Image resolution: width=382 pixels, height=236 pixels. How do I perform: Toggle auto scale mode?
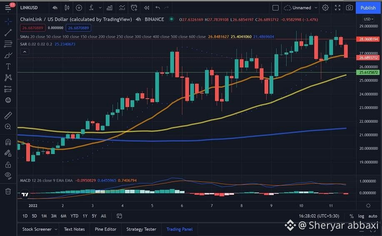click(373, 216)
